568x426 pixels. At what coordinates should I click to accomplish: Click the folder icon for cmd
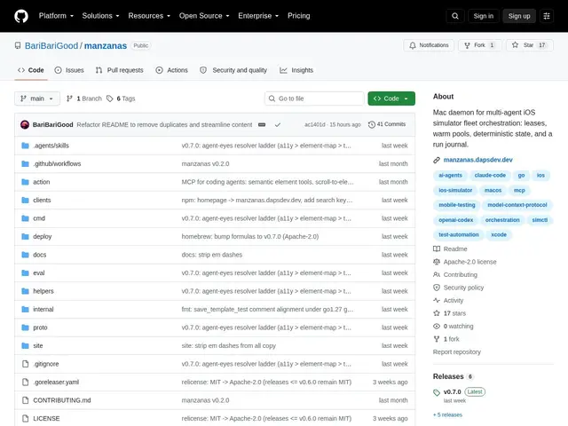pos(25,218)
